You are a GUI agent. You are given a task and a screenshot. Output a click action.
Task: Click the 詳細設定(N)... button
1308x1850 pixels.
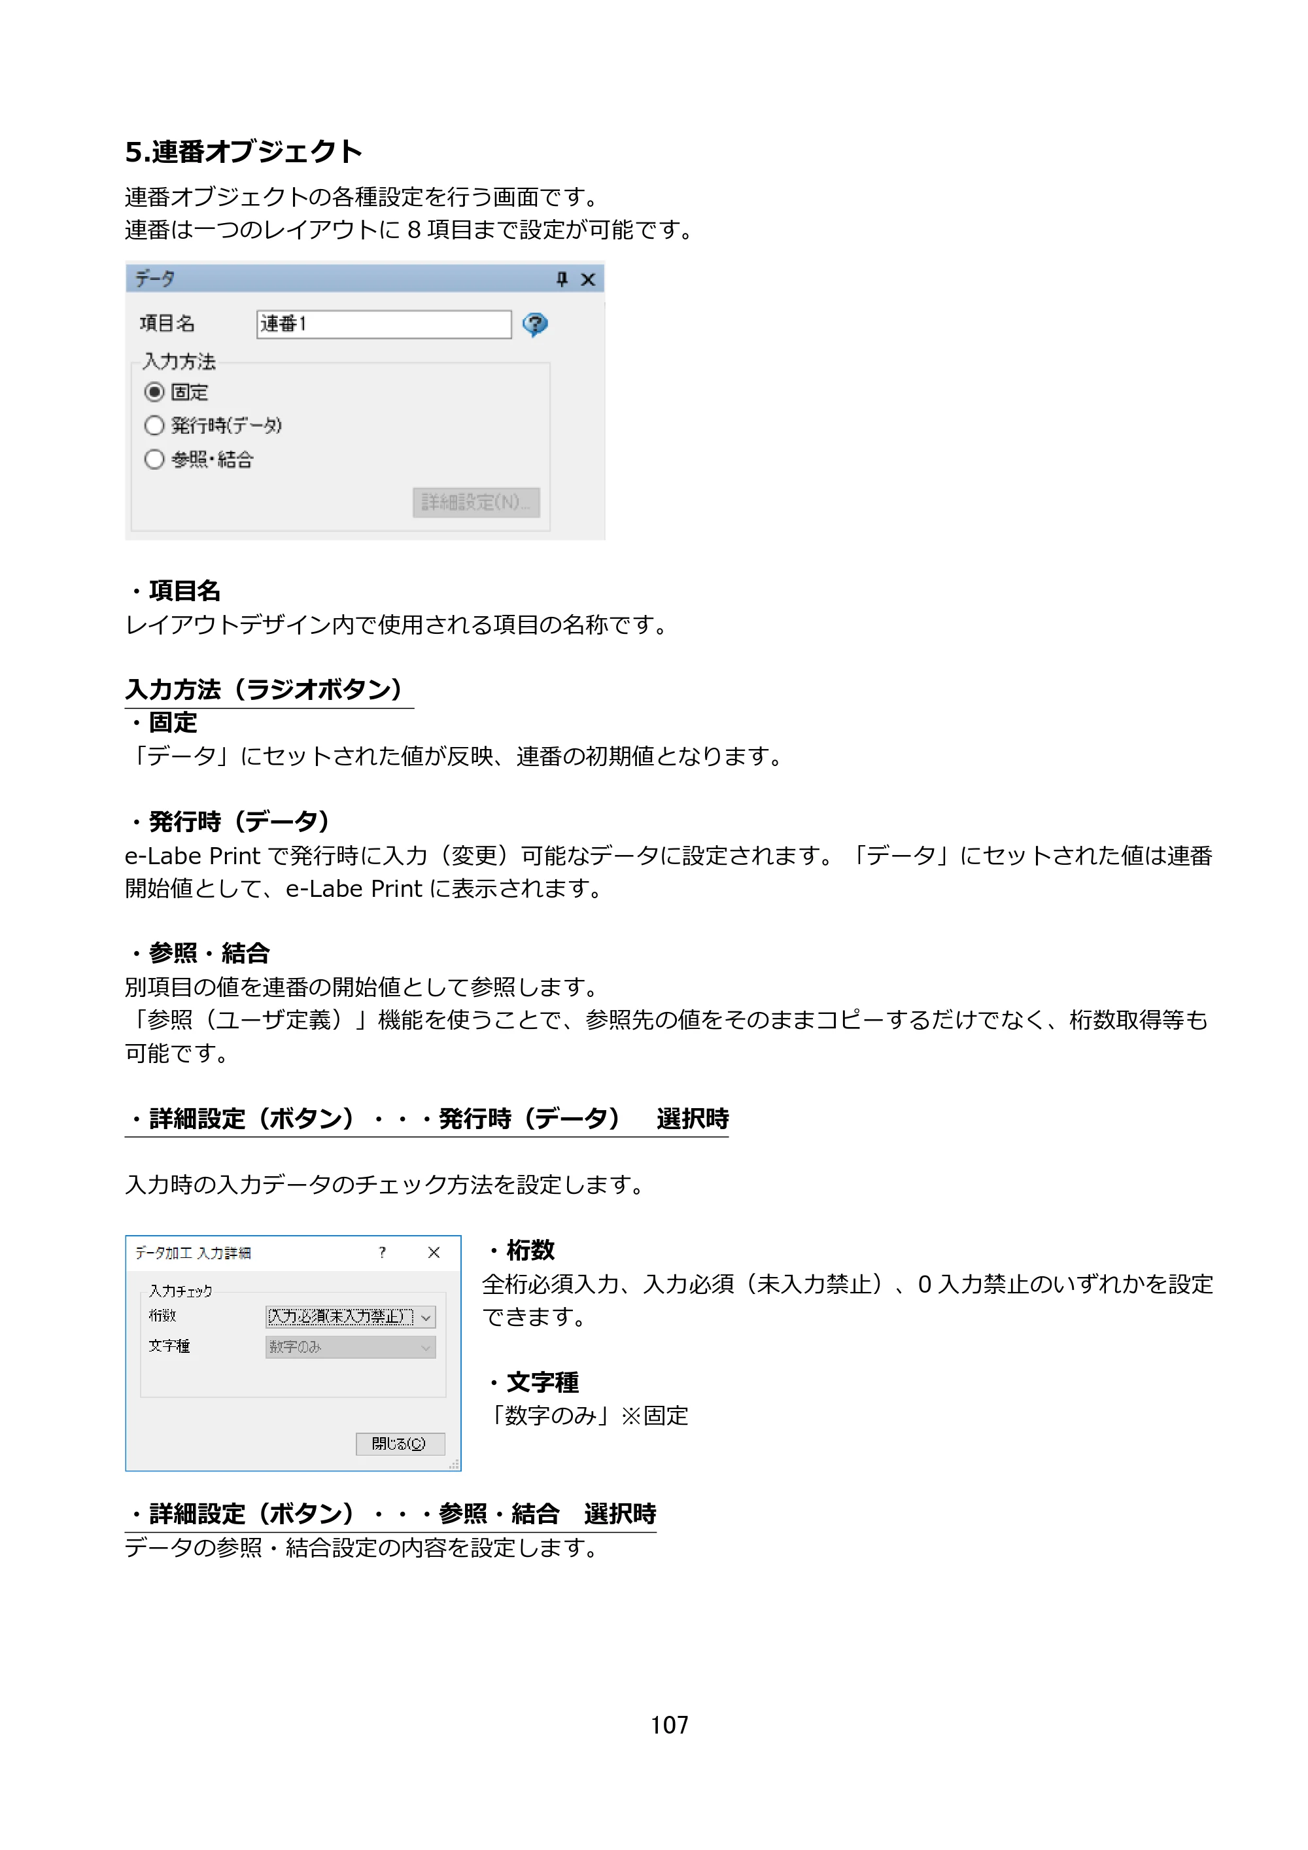[x=476, y=502]
